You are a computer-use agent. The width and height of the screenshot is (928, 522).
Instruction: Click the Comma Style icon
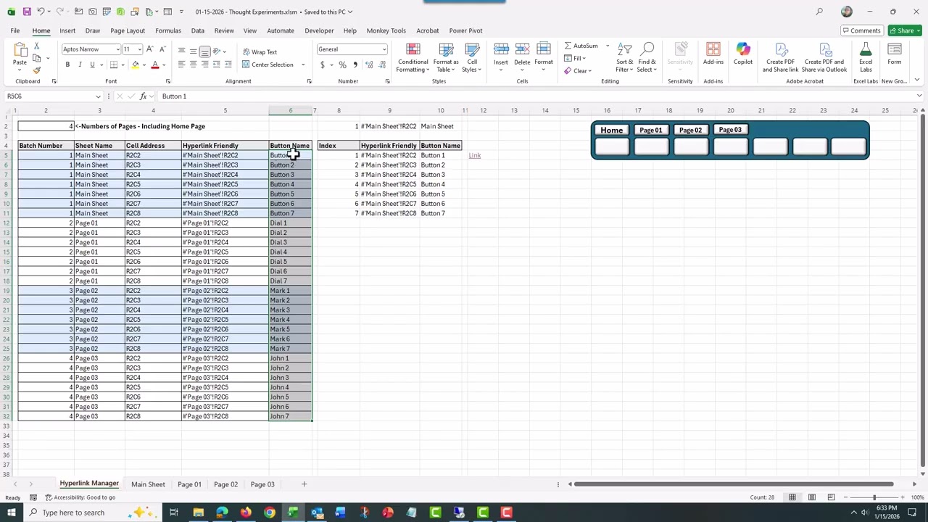[x=355, y=65]
